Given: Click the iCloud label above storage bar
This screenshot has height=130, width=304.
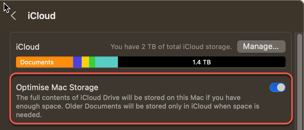Looking at the screenshot, I should point(28,47).
